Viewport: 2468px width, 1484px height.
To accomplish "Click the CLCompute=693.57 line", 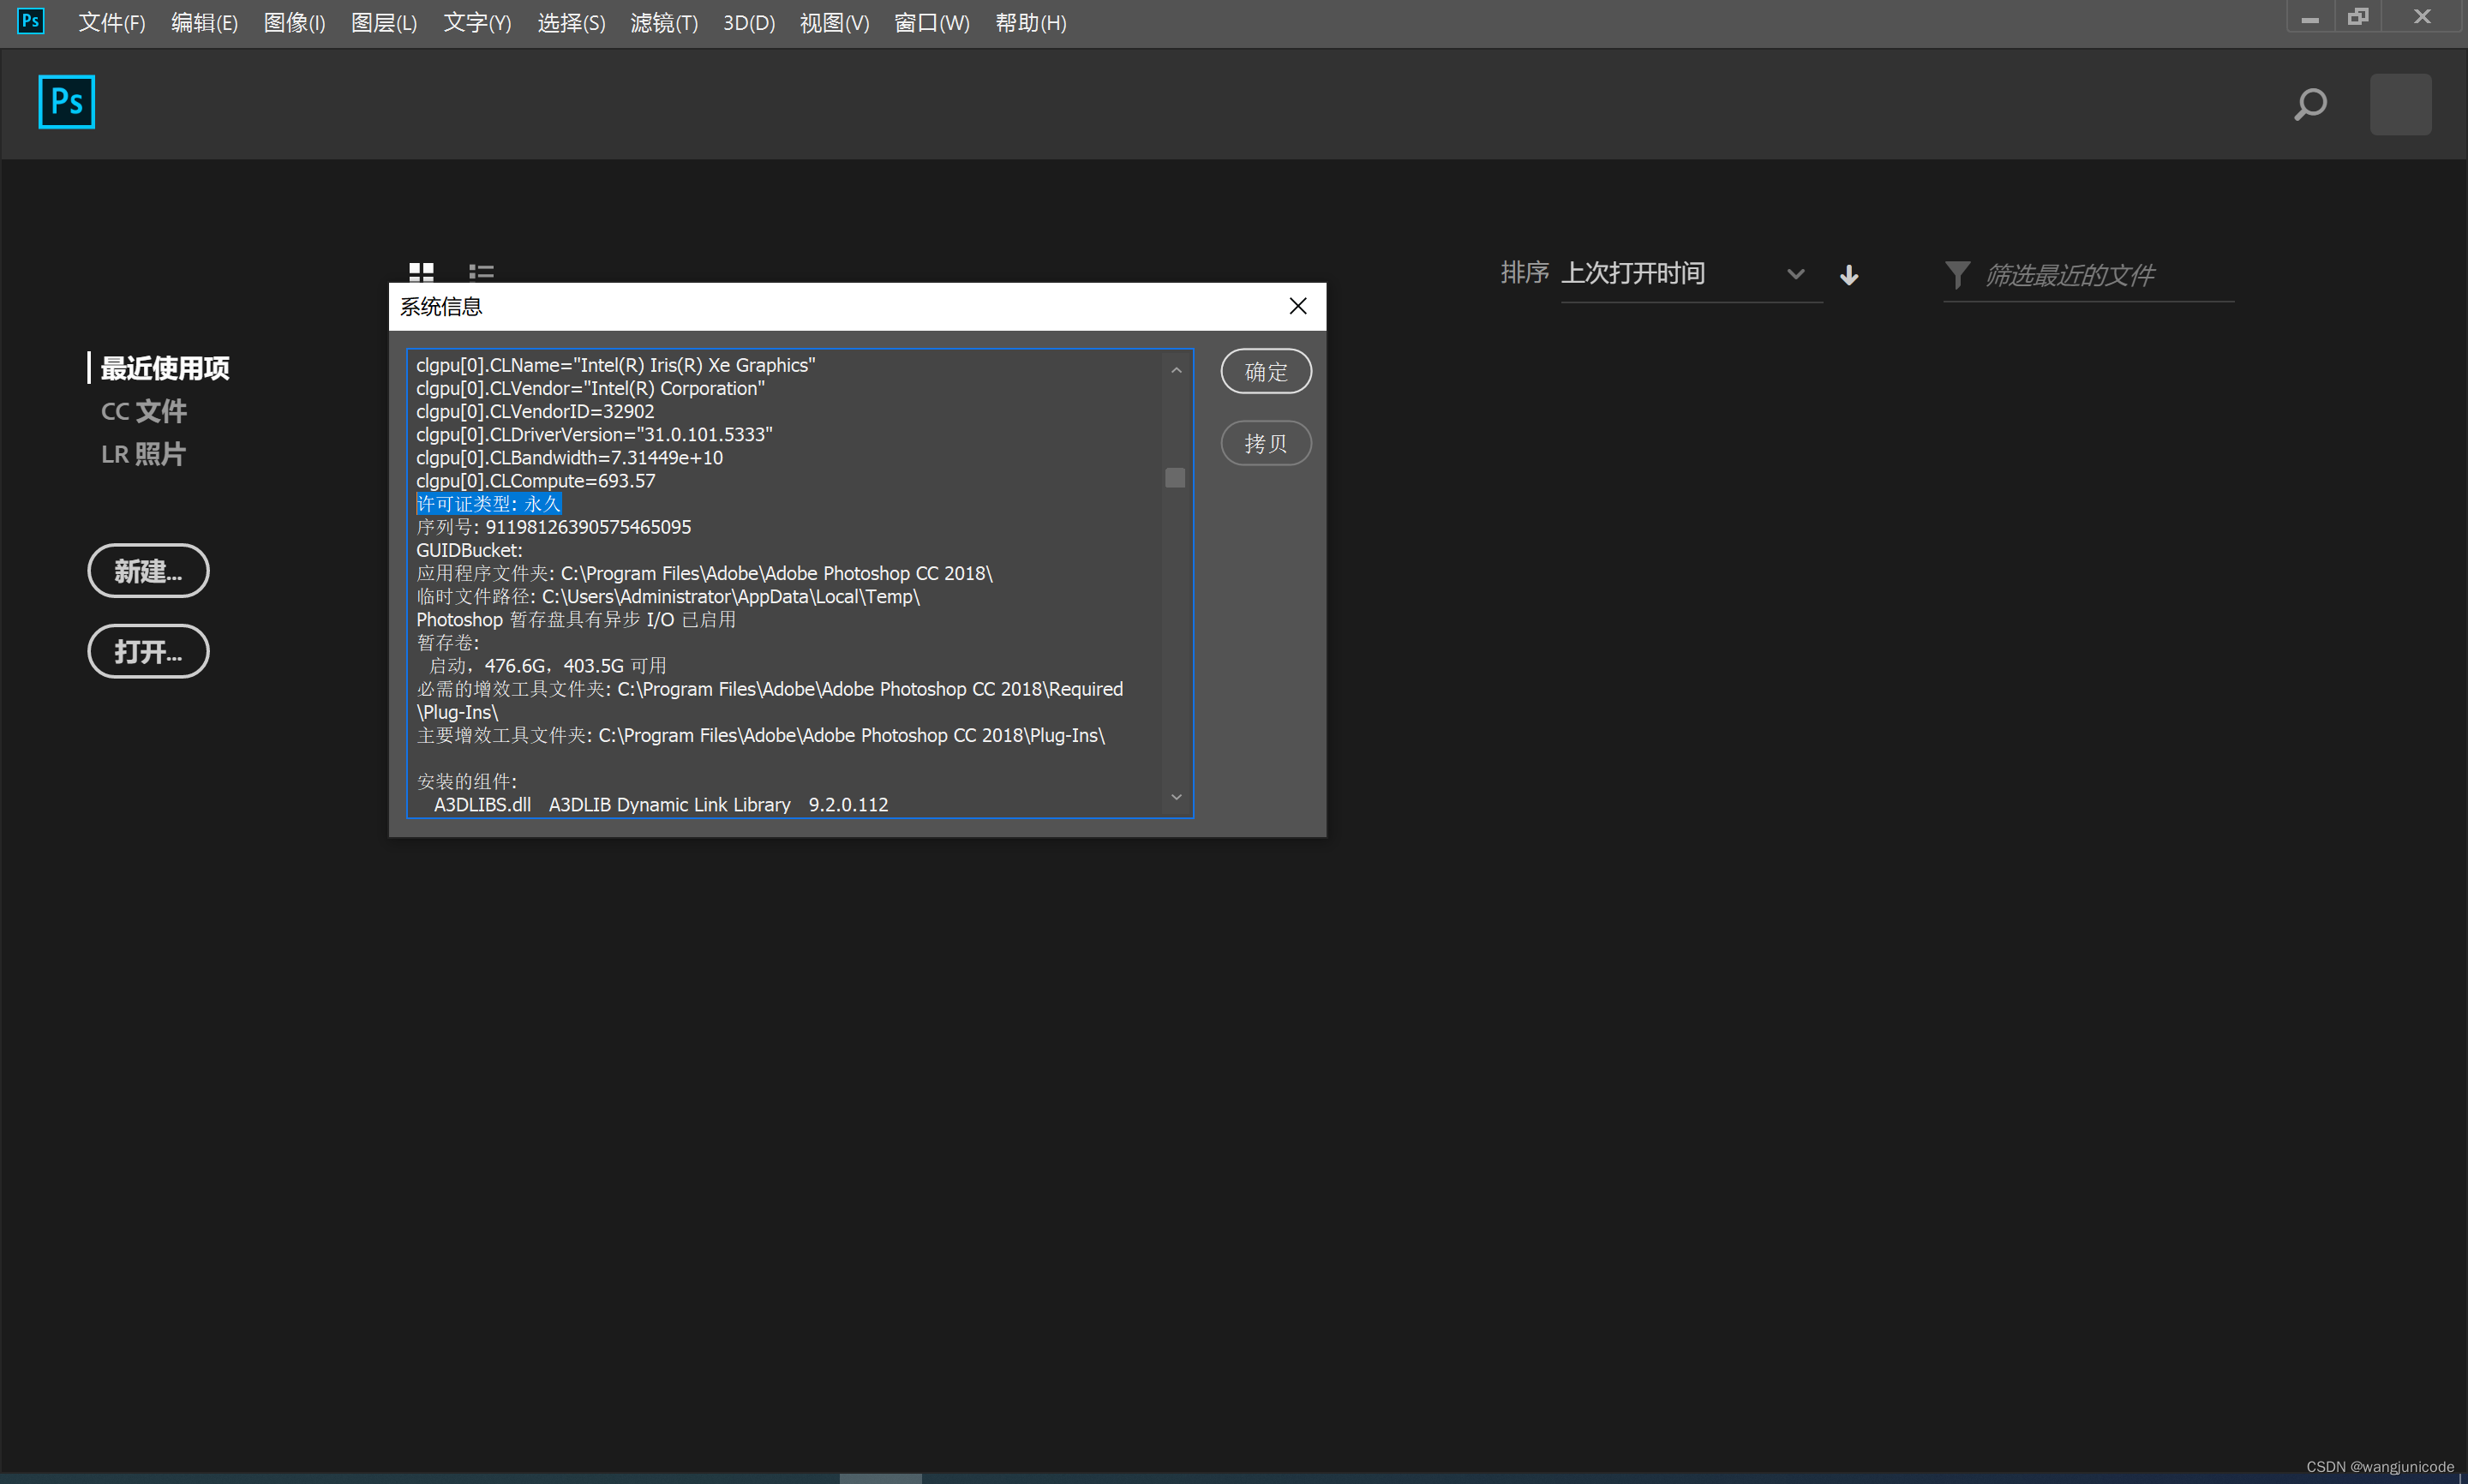I will tap(536, 481).
